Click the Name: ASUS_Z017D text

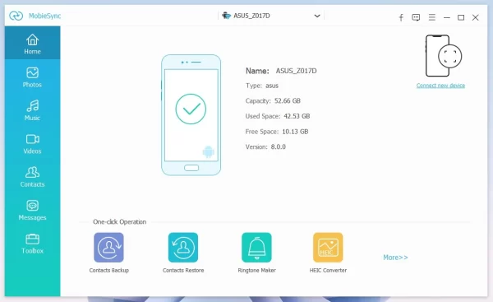[281, 71]
